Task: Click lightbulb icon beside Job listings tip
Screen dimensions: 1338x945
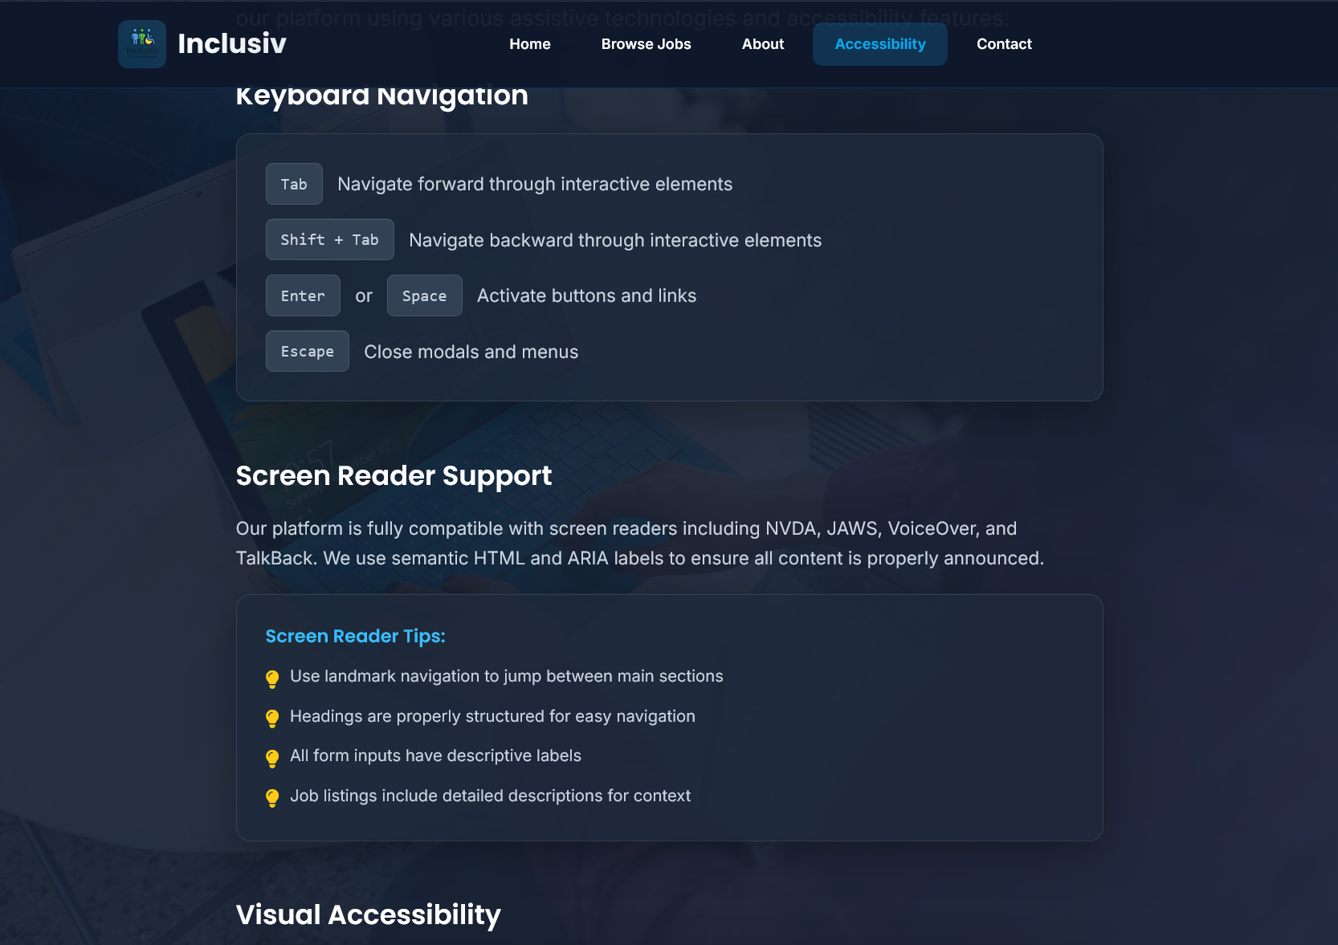Action: [x=272, y=798]
